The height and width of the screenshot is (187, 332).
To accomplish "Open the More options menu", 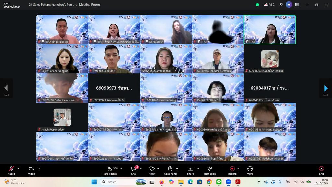I will [250, 170].
